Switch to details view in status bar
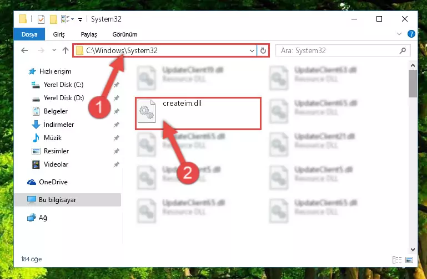This screenshot has width=427, height=279. [x=397, y=260]
